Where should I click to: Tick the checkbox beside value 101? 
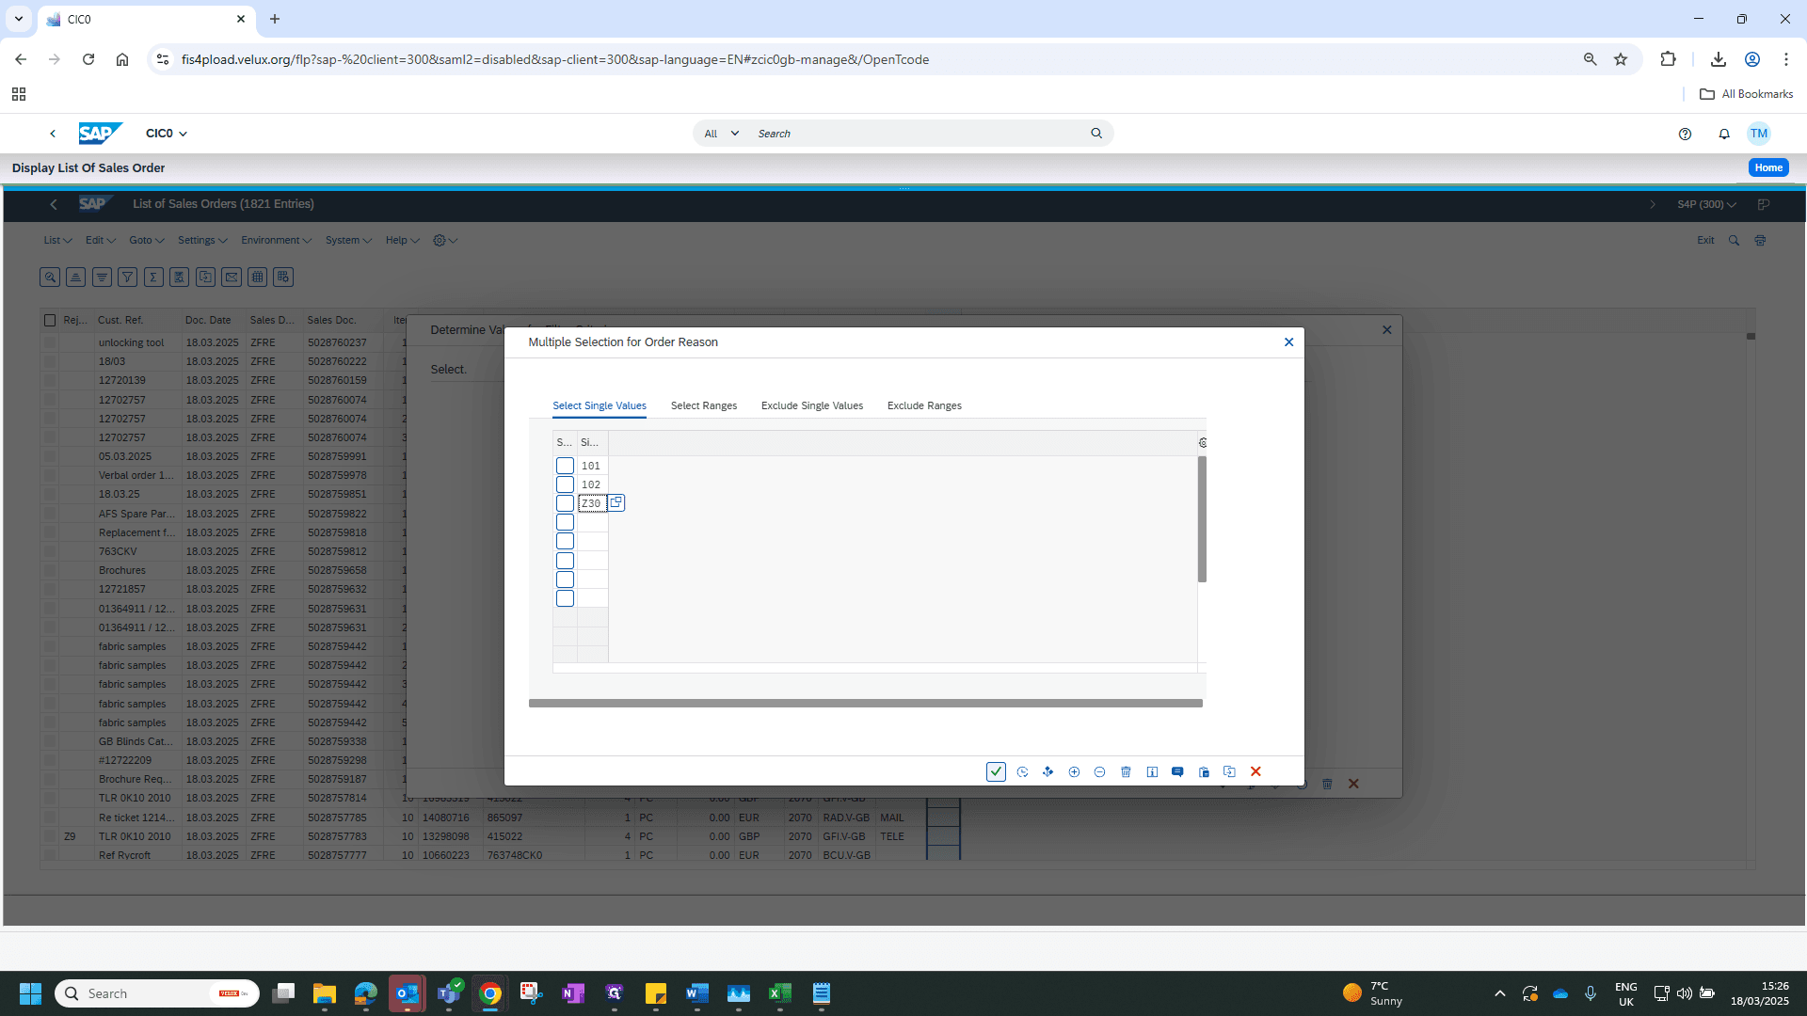tap(565, 466)
